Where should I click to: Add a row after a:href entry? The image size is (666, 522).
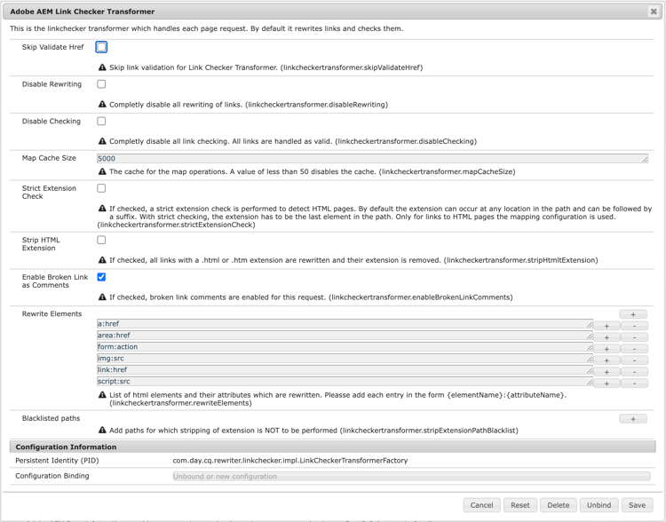click(607, 326)
